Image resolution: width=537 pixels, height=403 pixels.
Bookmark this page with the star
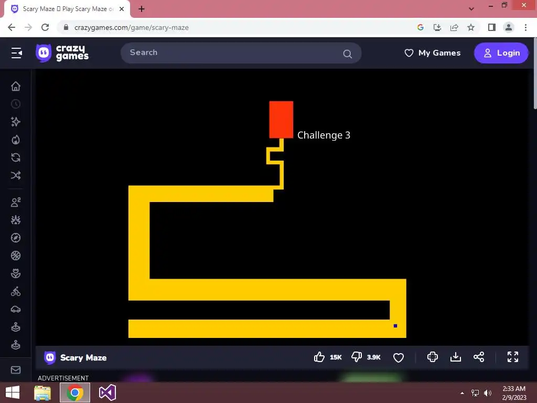pos(471,27)
